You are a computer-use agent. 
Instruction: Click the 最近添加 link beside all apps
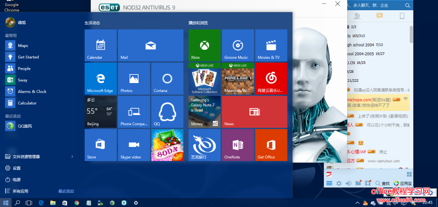(x=66, y=191)
